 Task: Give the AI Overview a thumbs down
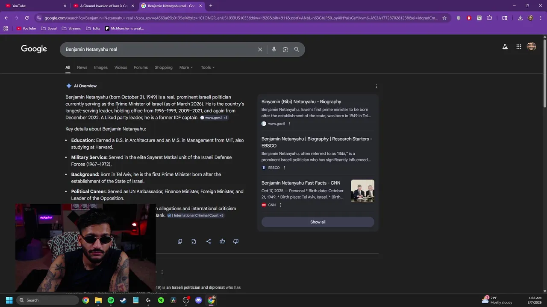[236, 241]
